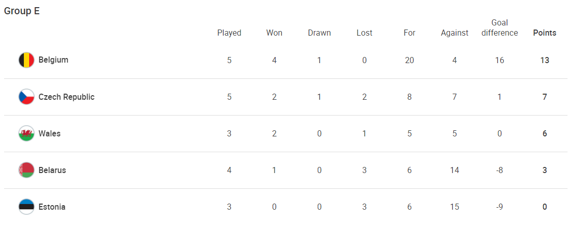Click the Points column header

tap(545, 33)
